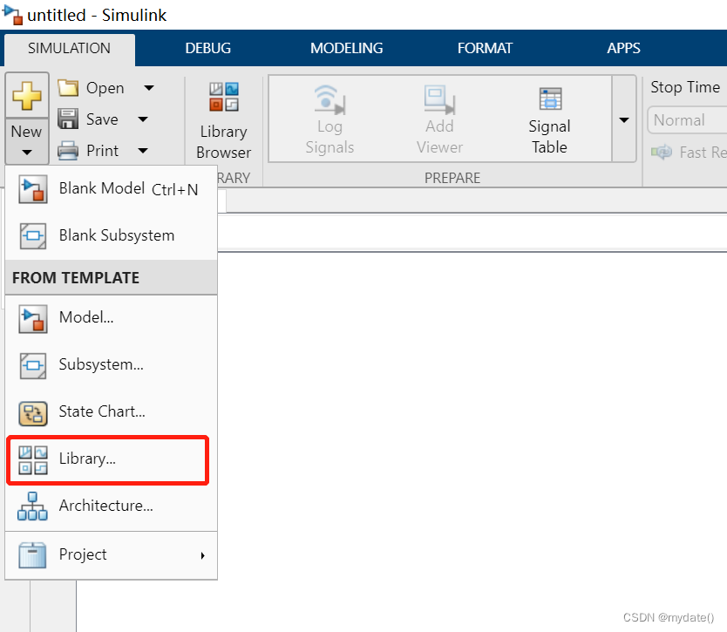Open the Library Browser
This screenshot has height=632, width=727.
pos(223,120)
